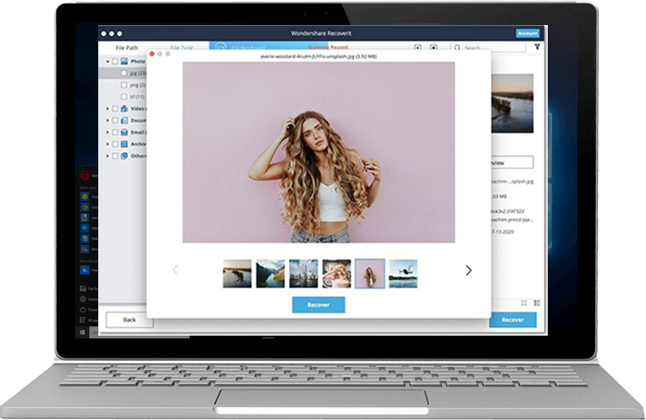The width and height of the screenshot is (646, 420).
Task: Check the Video category checkbox
Action: pyautogui.click(x=115, y=108)
